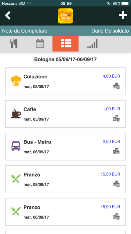Tap the green cutlery icon for 15,50 EUR Pranzo
Image resolution: width=131 pixels, height=234 pixels.
(16, 179)
